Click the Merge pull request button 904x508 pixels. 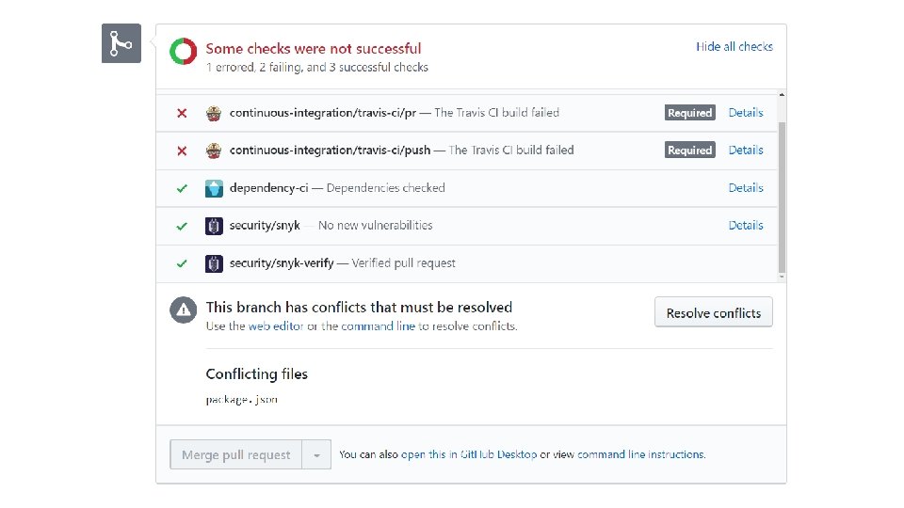(x=235, y=455)
